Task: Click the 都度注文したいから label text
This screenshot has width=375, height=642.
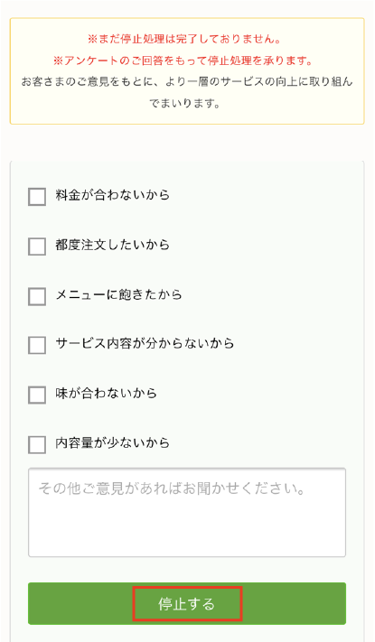Action: click(113, 245)
